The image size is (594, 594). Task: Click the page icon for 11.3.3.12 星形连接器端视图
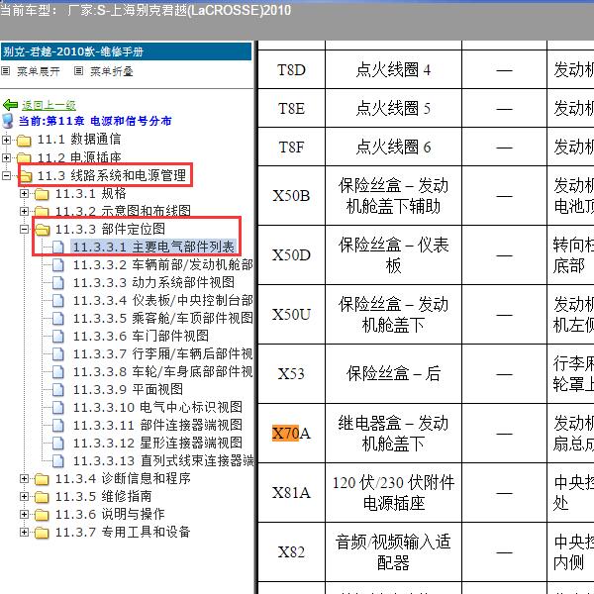(x=58, y=443)
